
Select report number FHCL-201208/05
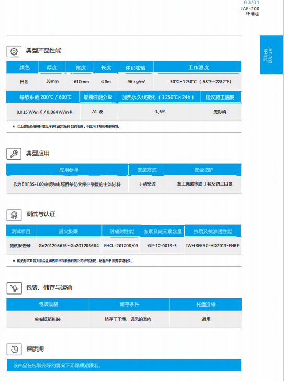click(121, 246)
